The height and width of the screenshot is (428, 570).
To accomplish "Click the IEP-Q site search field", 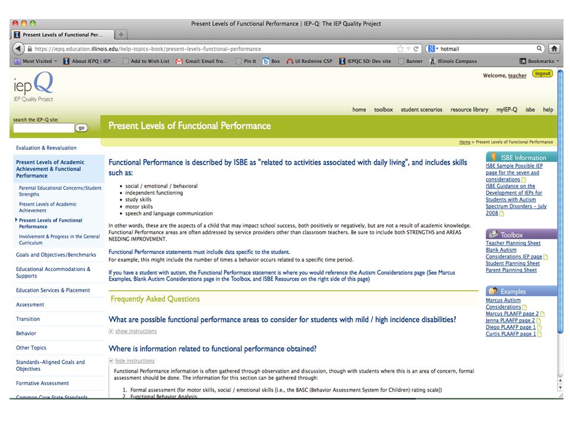I will tap(43, 128).
